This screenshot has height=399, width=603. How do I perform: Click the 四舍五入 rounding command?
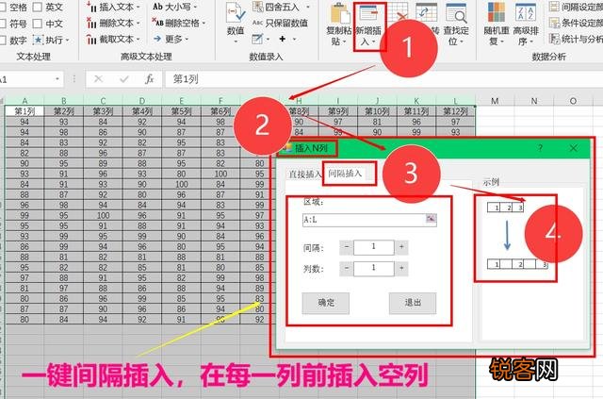[276, 7]
